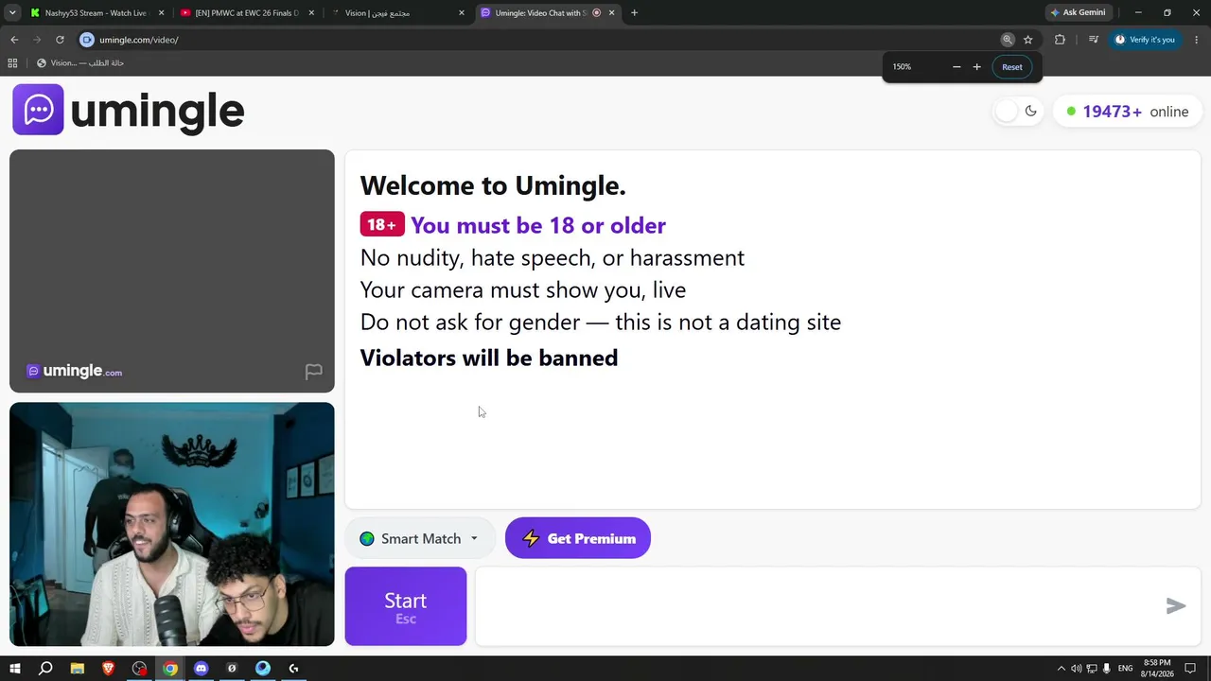The height and width of the screenshot is (681, 1211).
Task: Open network settings in the system tray
Action: coord(1091,669)
